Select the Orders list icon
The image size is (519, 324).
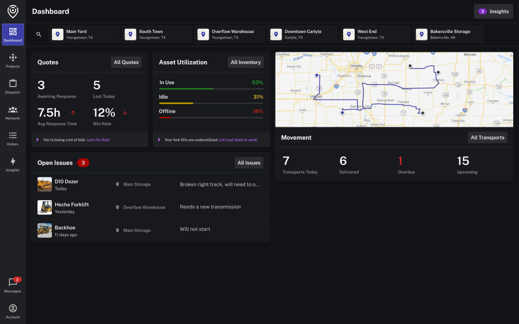[x=13, y=138]
